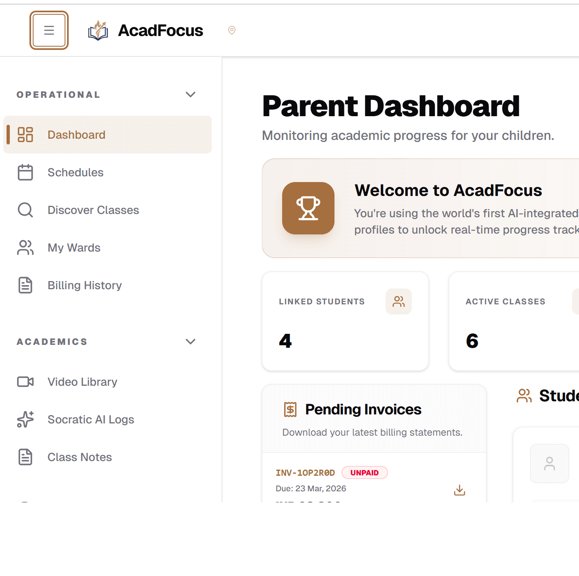
Task: Select the Discover Classes search icon
Action: (25, 210)
